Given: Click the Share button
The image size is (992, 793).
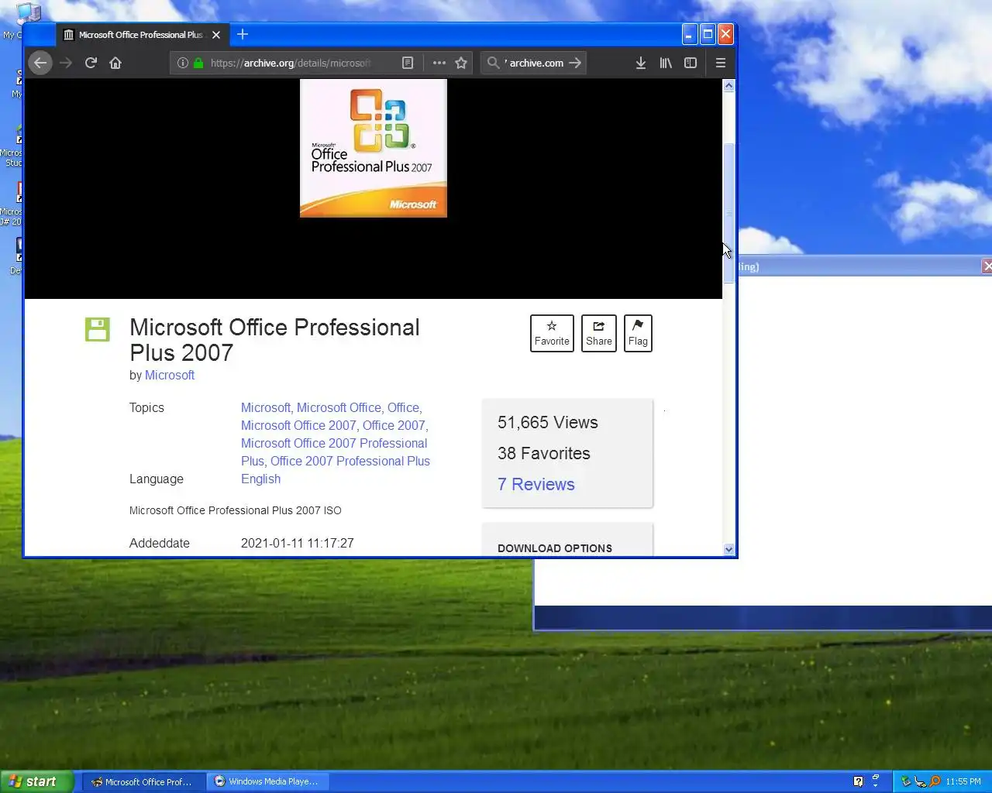Looking at the screenshot, I should pyautogui.click(x=599, y=333).
